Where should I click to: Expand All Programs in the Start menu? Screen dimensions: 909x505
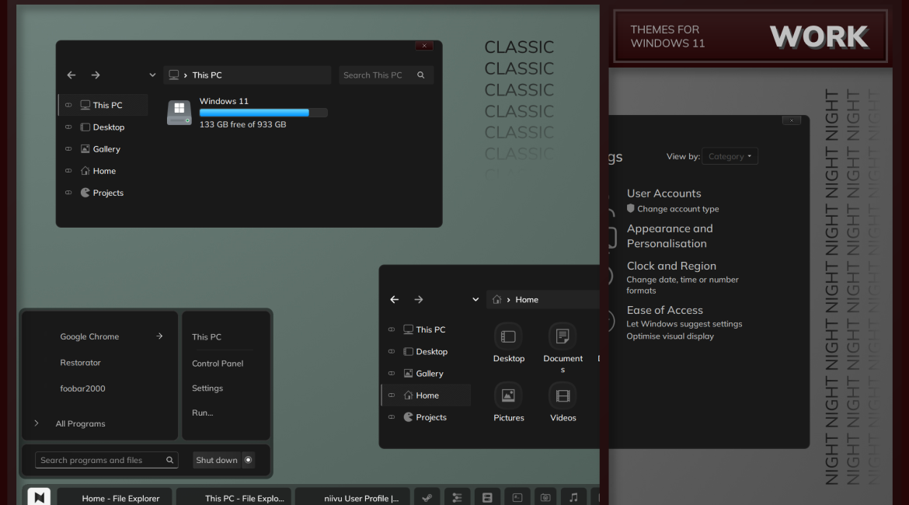[79, 423]
